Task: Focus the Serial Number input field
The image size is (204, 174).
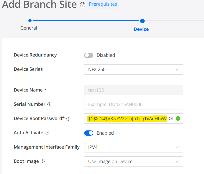Action: pos(133,104)
